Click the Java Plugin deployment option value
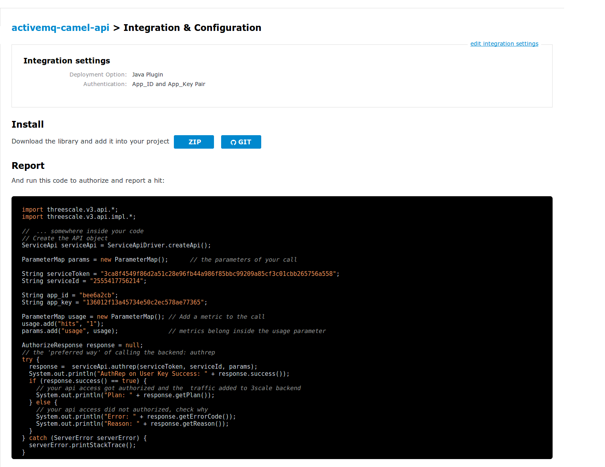The image size is (605, 467). click(x=147, y=75)
